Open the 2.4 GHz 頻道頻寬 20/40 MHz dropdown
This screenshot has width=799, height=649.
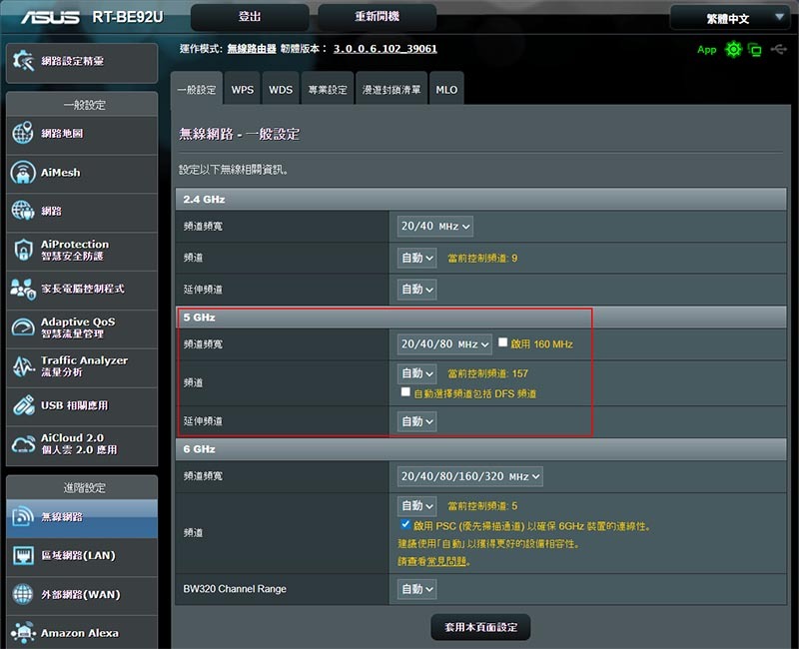(434, 227)
